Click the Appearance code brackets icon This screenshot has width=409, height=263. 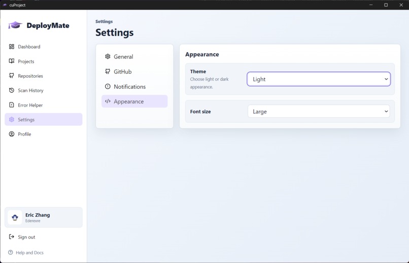[x=108, y=101]
